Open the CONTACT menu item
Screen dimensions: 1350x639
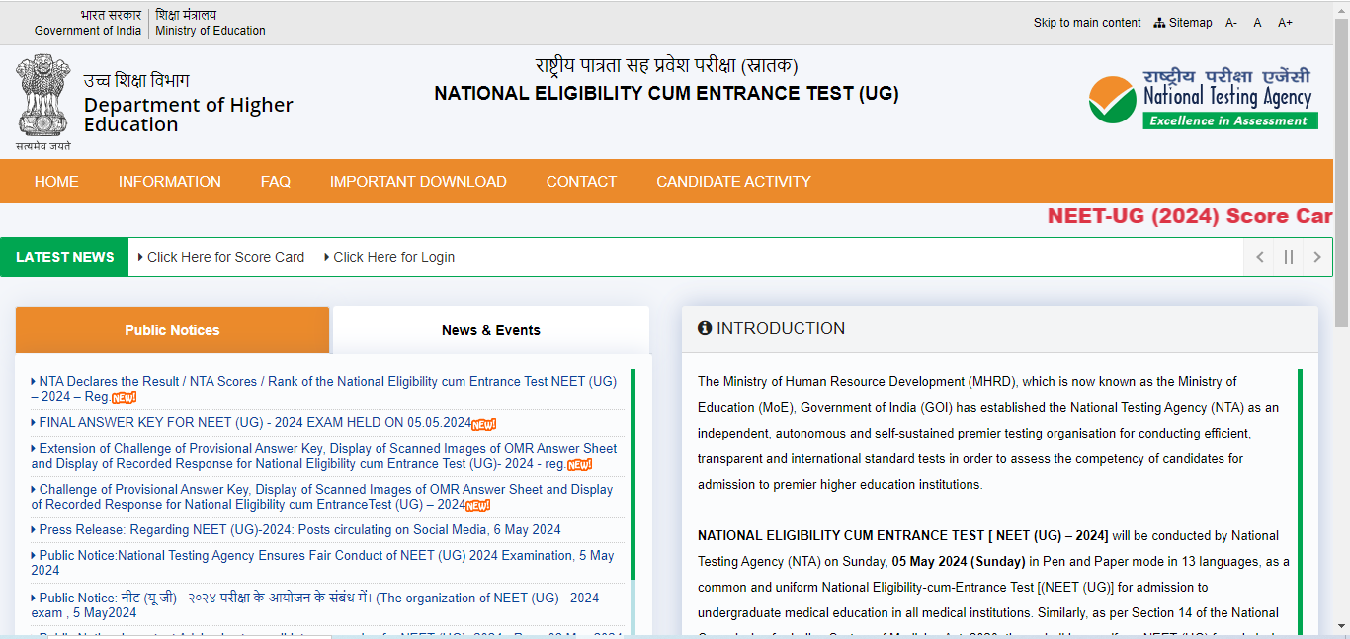[581, 182]
